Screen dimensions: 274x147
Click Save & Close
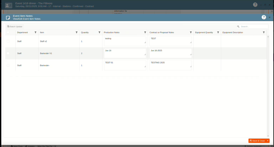257,141
